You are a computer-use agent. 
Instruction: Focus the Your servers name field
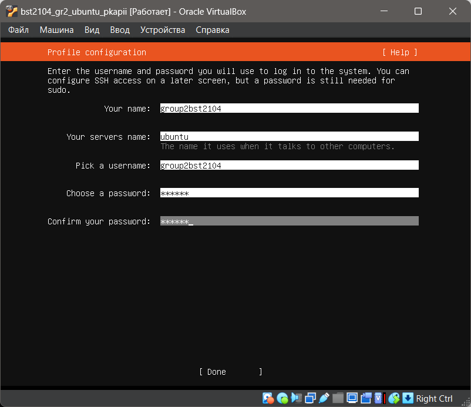290,137
